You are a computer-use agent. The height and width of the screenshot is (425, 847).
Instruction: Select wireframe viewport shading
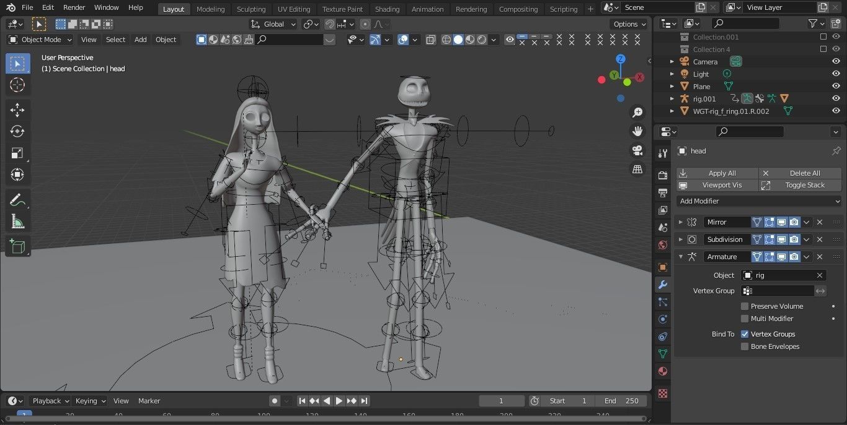pos(446,40)
